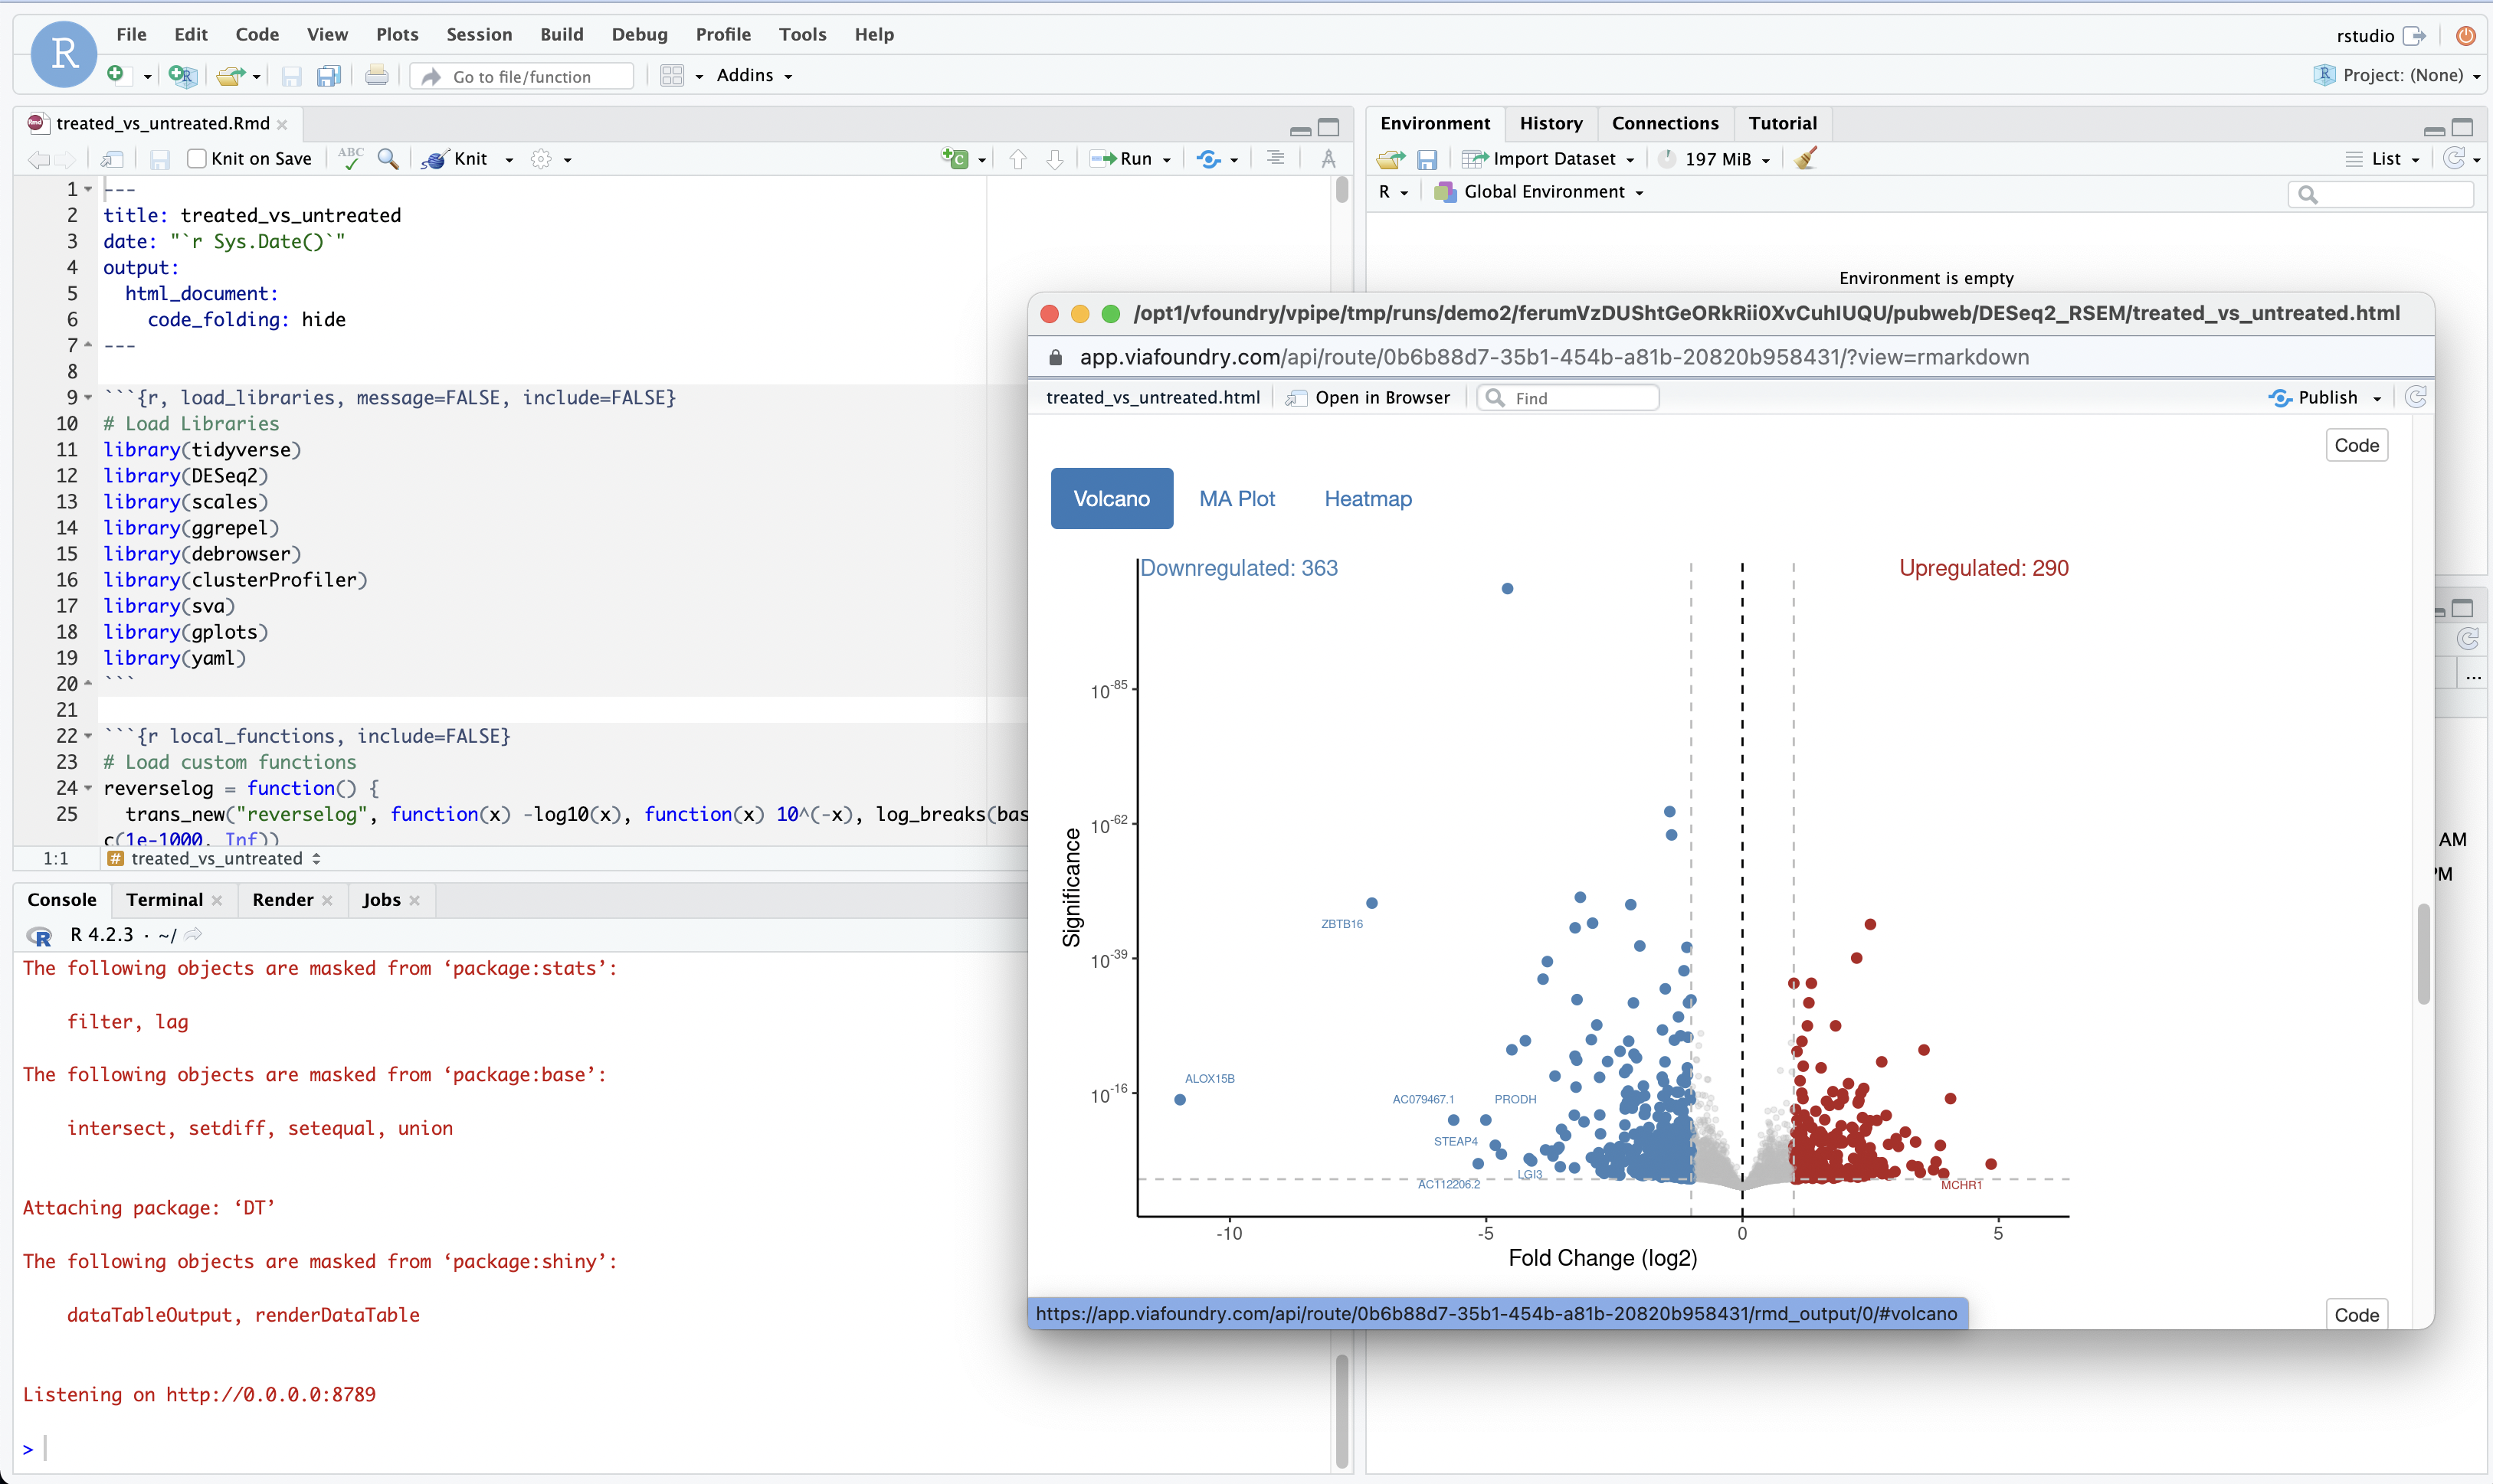Viewport: 2493px width, 1484px height.
Task: Go to next chunk down arrow
Action: tap(1054, 159)
